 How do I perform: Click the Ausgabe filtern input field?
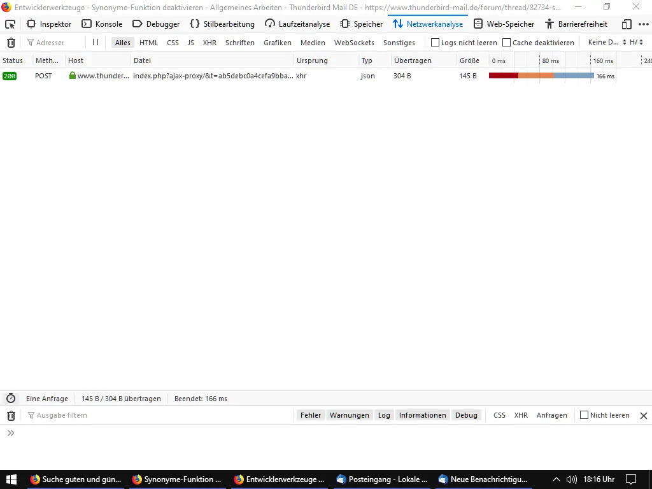point(158,415)
